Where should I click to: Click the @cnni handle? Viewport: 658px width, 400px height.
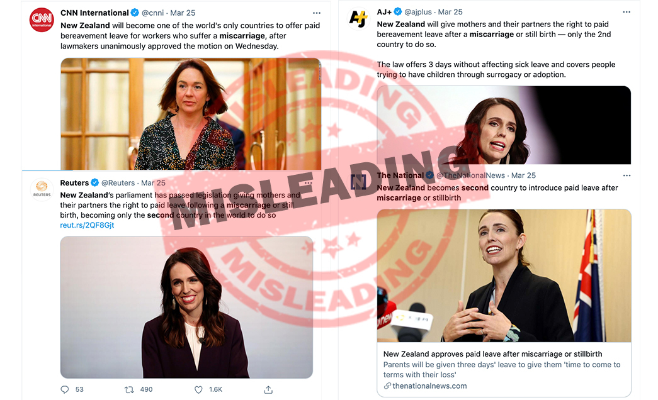153,13
